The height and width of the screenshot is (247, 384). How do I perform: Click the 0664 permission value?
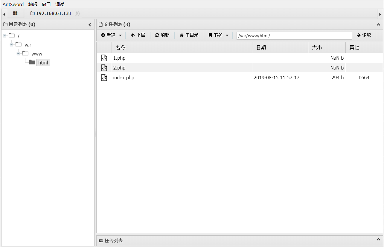click(x=364, y=78)
